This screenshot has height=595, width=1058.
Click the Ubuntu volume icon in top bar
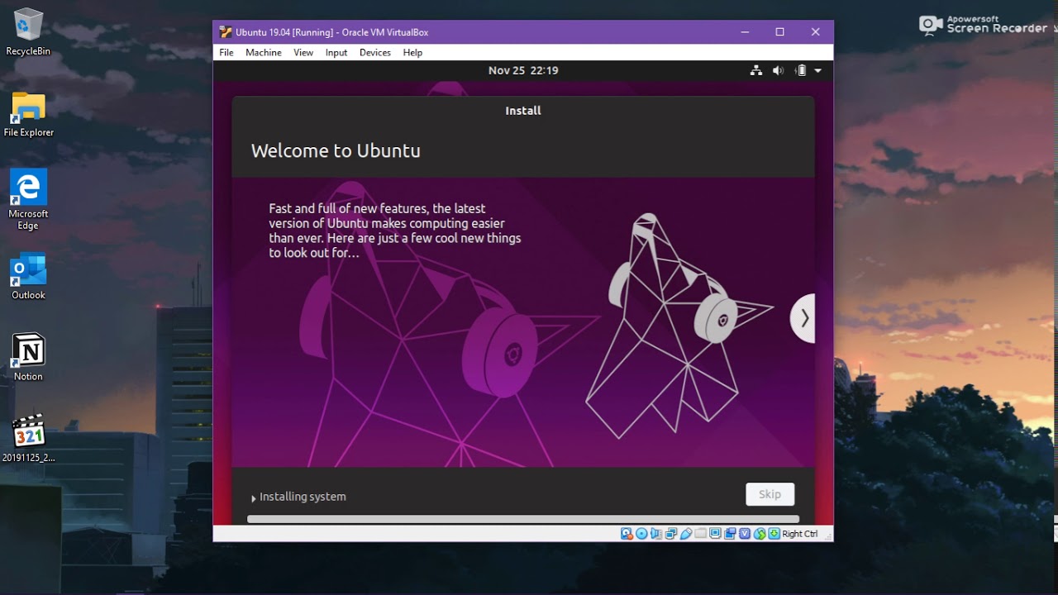(778, 70)
